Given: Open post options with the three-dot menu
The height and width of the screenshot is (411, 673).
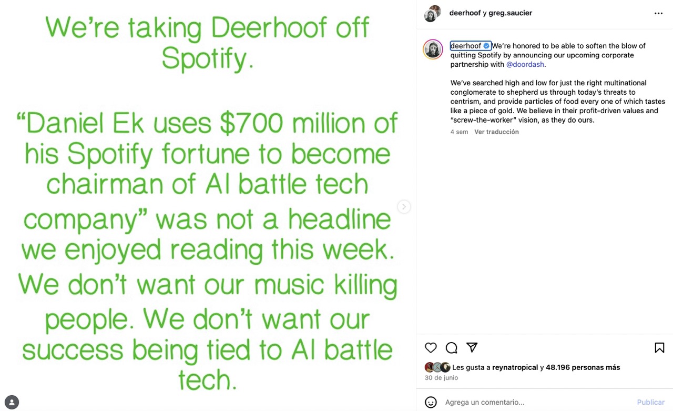Looking at the screenshot, I should (658, 13).
